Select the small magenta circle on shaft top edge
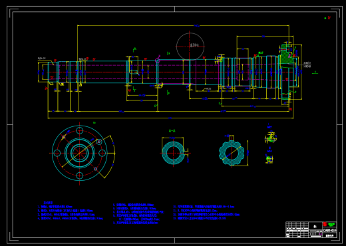346x246 pixels. coord(158,61)
